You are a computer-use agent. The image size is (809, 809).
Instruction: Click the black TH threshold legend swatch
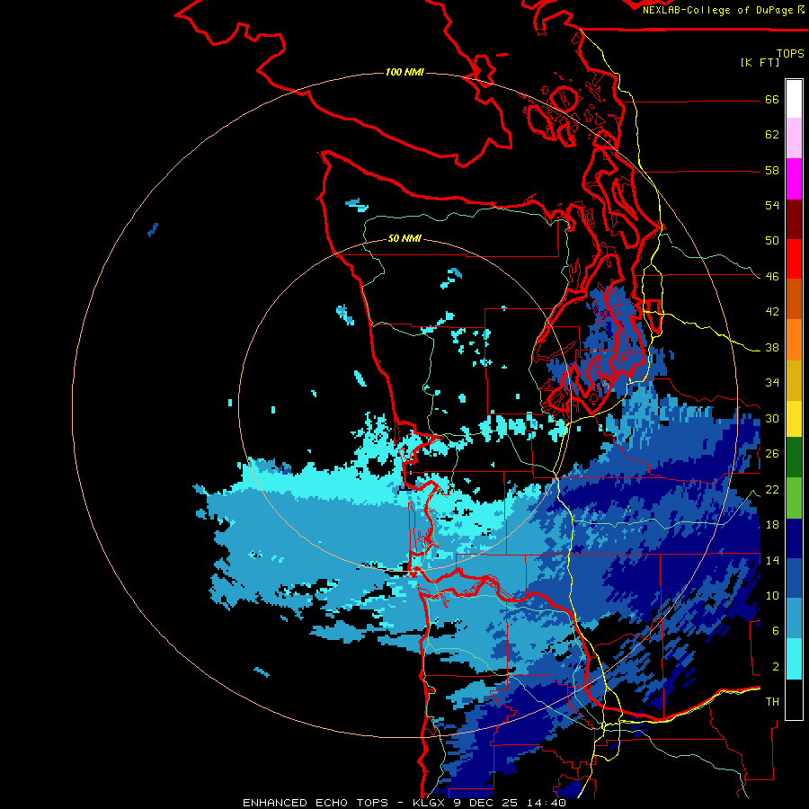pyautogui.click(x=794, y=699)
